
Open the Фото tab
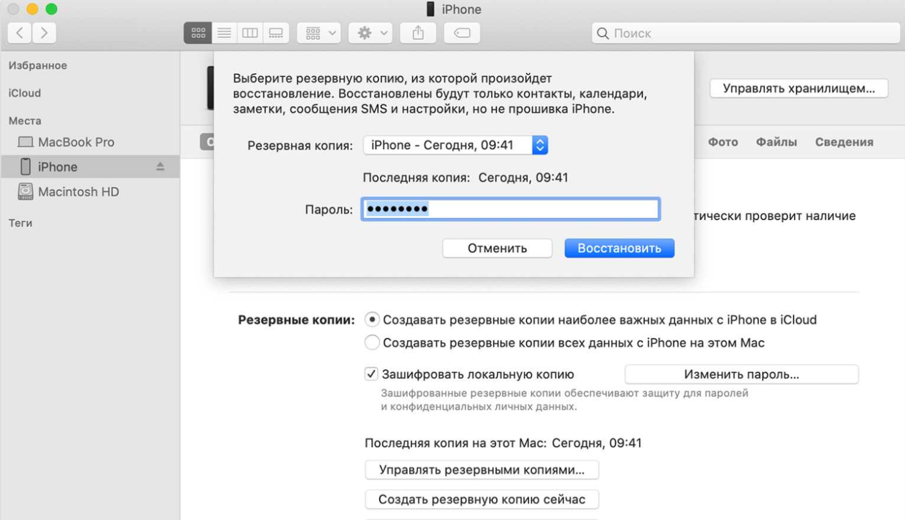point(723,142)
